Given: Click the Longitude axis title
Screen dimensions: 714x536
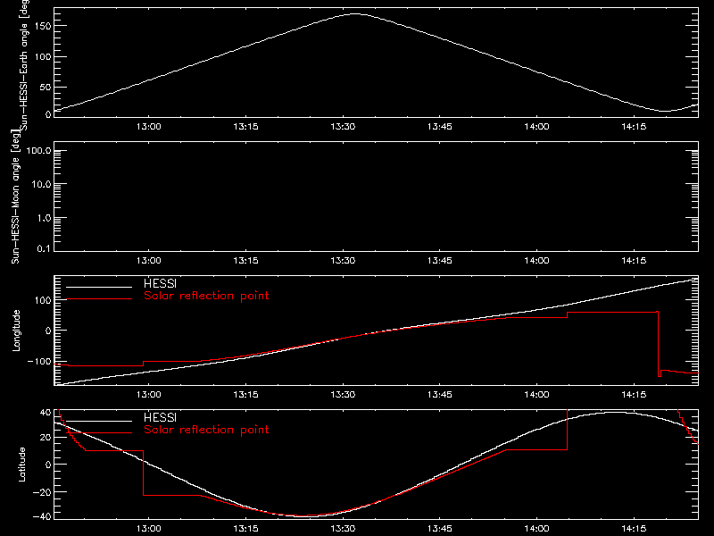Looking at the screenshot, I should (16, 331).
